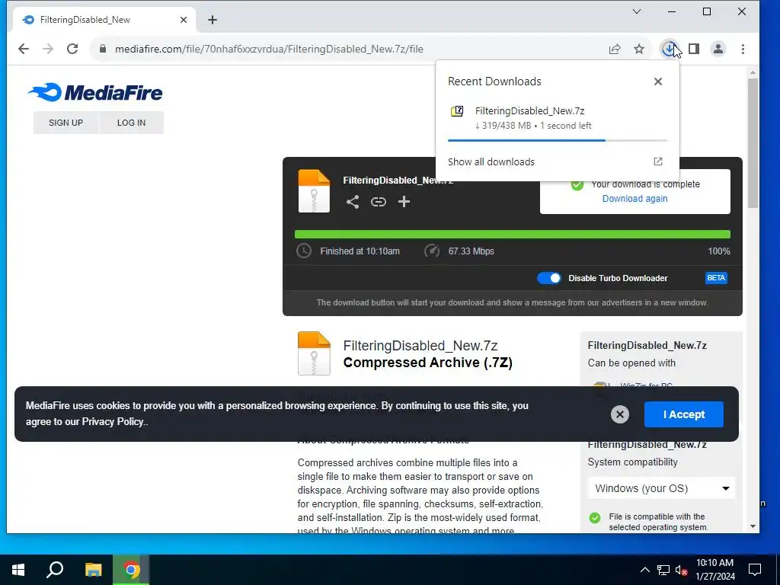Go back with the browser back arrow
780x585 pixels.
(x=24, y=49)
